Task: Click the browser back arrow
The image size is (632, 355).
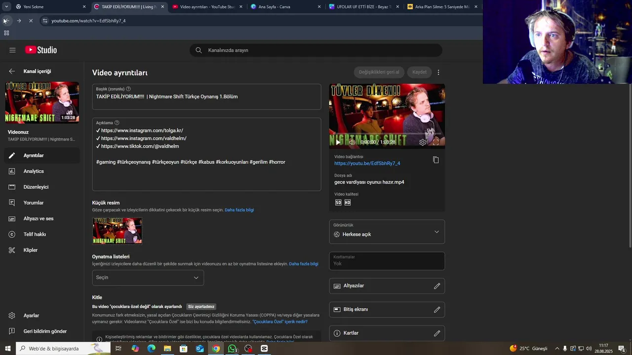Action: tap(6, 21)
